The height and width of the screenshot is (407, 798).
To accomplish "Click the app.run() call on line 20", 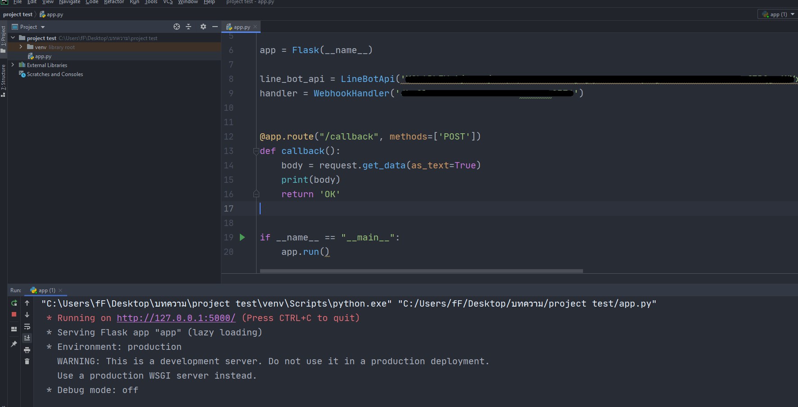I will 305,252.
